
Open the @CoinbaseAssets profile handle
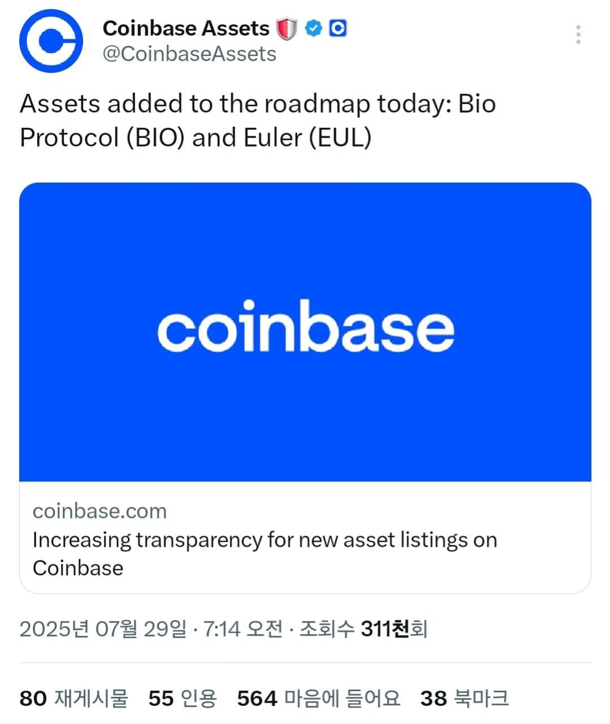coord(189,54)
